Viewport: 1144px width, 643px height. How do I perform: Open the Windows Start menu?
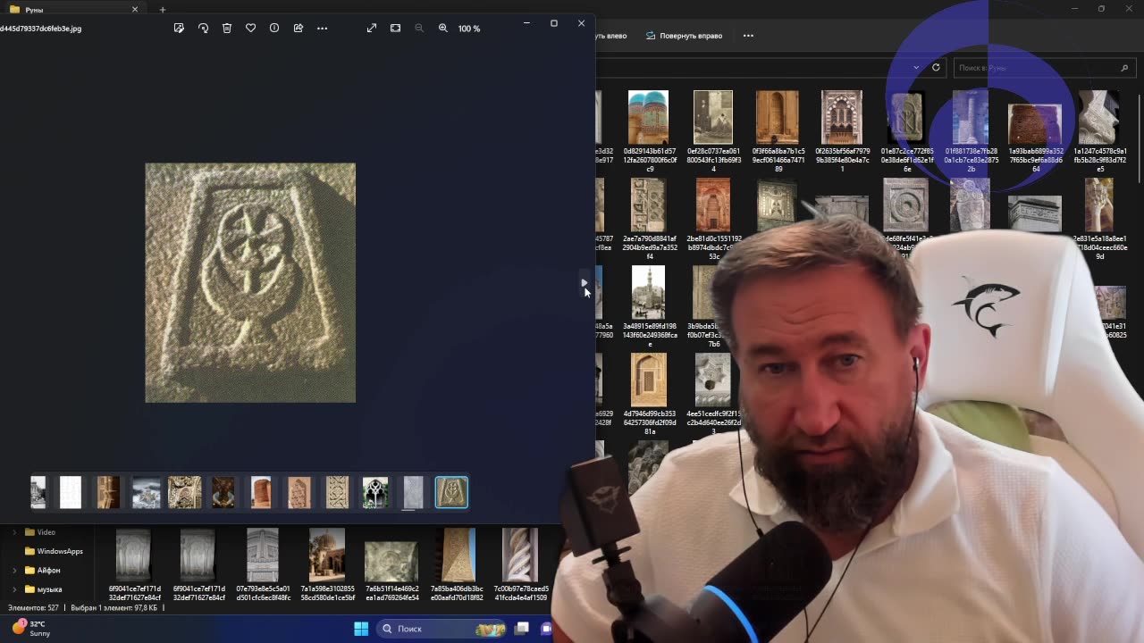pyautogui.click(x=361, y=629)
